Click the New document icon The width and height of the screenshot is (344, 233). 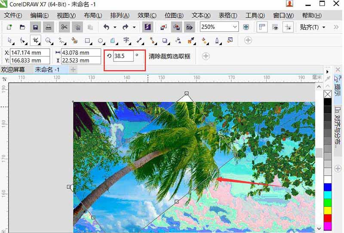click(x=9, y=27)
